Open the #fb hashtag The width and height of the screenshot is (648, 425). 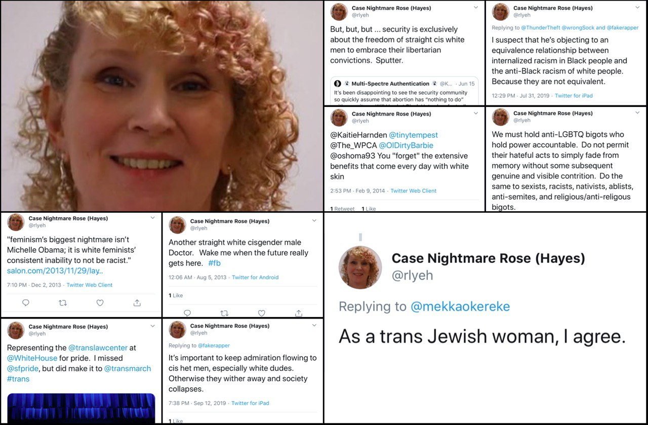click(214, 263)
